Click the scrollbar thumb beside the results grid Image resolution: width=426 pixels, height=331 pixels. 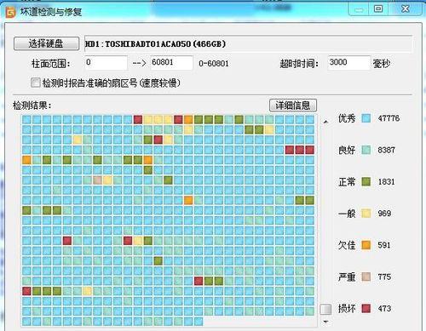(325, 310)
